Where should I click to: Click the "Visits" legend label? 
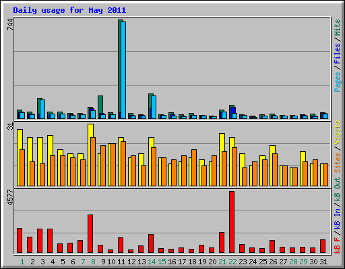[338, 132]
